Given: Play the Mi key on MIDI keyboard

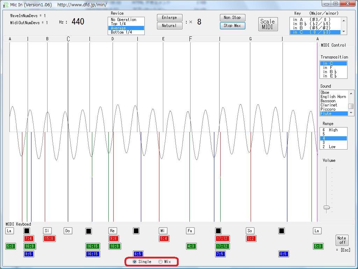Looking at the screenshot, I should [x=163, y=231].
